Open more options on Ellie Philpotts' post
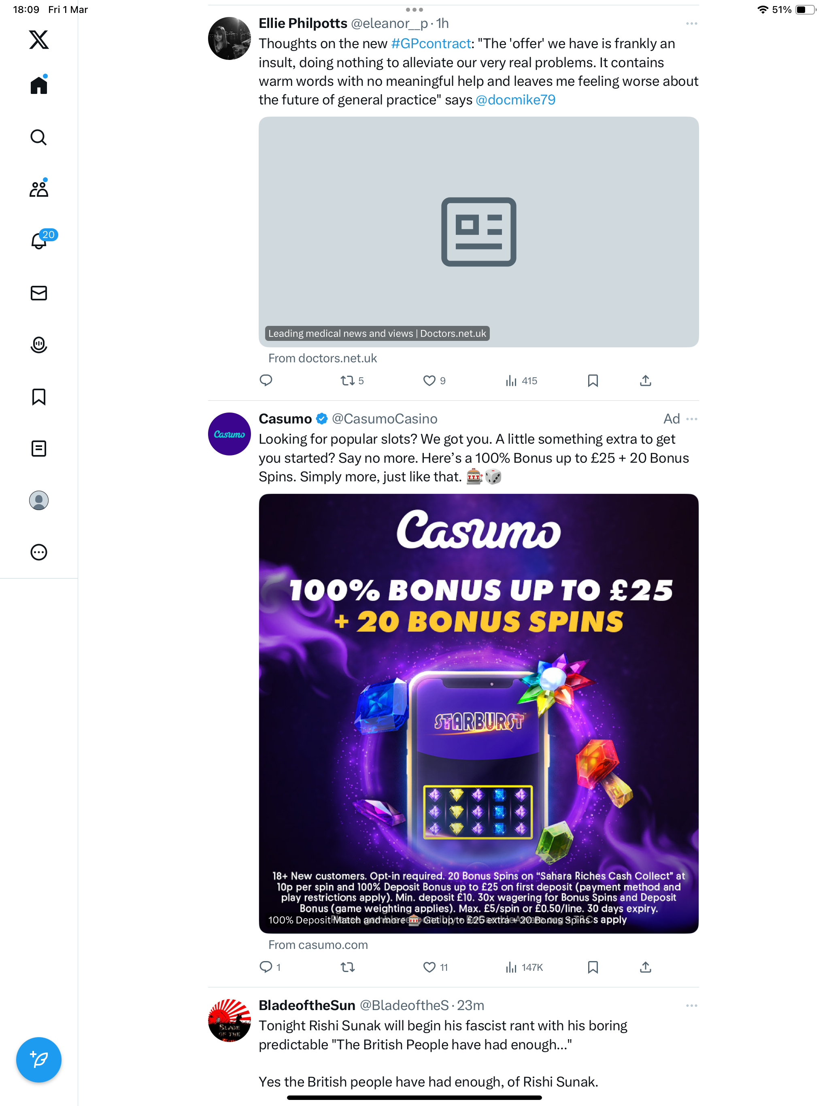829x1106 pixels. tap(691, 23)
